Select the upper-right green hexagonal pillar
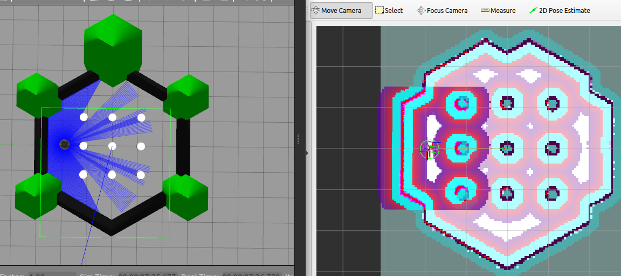The image size is (621, 276). pyautogui.click(x=187, y=96)
